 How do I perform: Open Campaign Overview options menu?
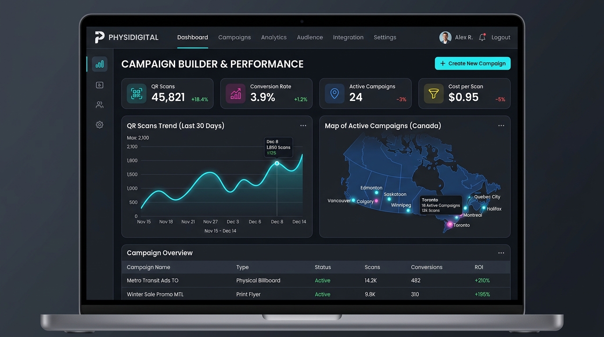501,253
